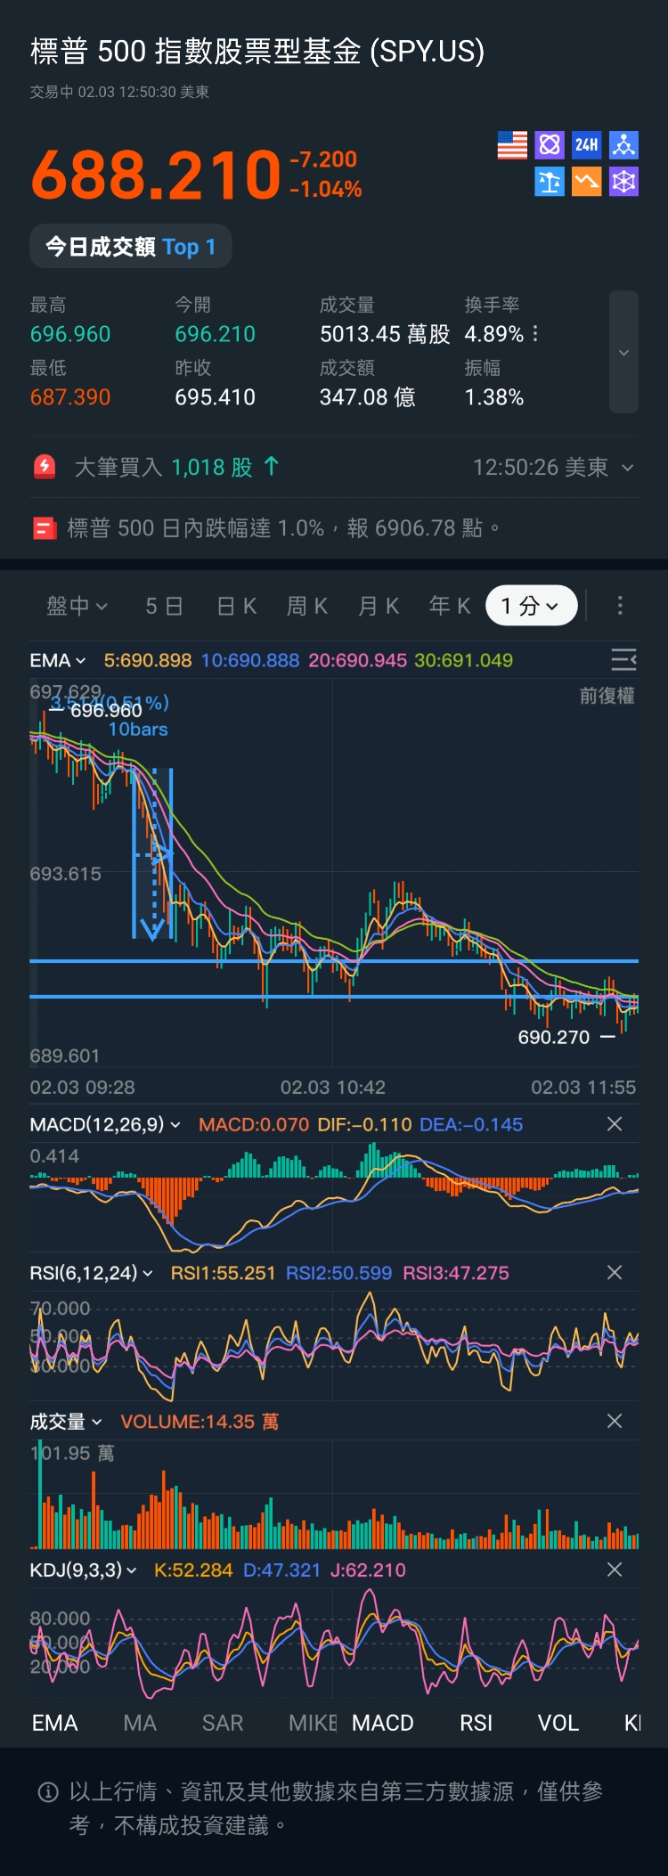Close the MACD indicator panel
This screenshot has width=668, height=1876.
click(615, 1124)
